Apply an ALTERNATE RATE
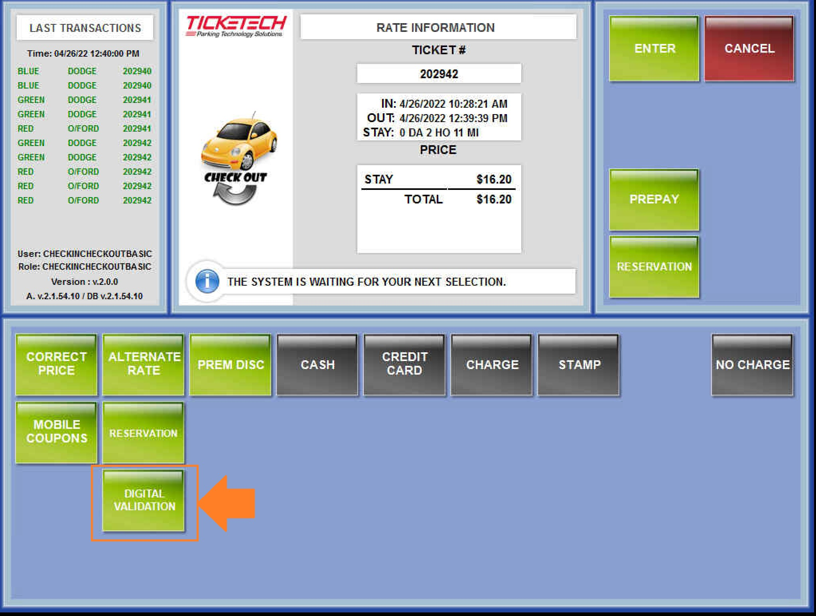The height and width of the screenshot is (616, 816). click(x=144, y=364)
